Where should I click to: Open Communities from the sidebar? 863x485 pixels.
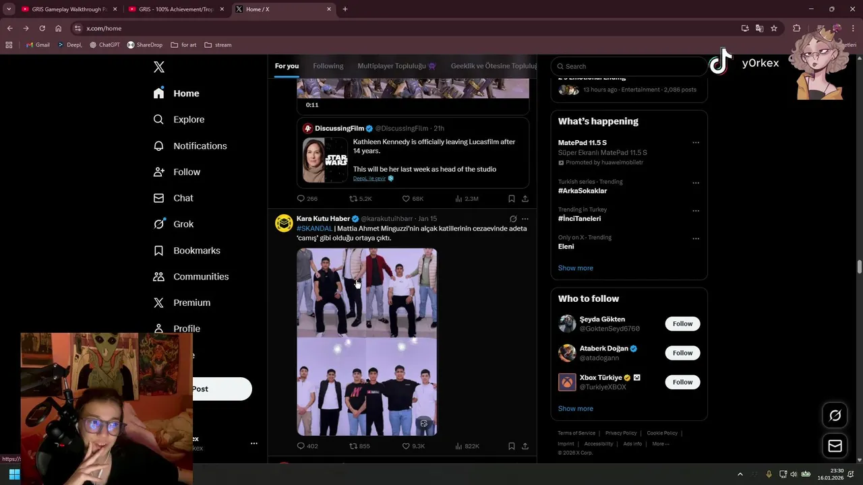coord(191,277)
